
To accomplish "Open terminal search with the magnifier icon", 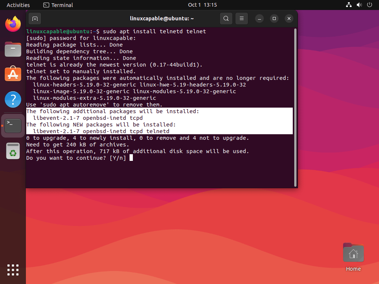I will (x=226, y=18).
